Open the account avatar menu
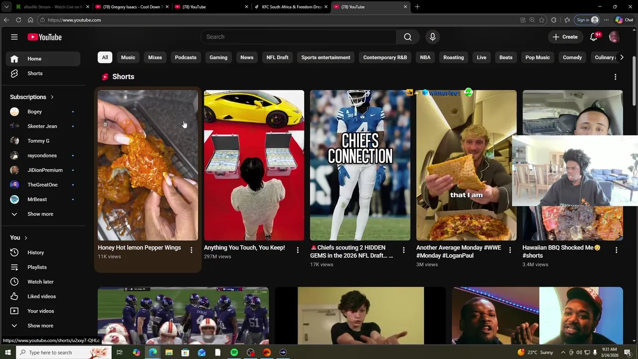The height and width of the screenshot is (359, 638). [x=614, y=37]
